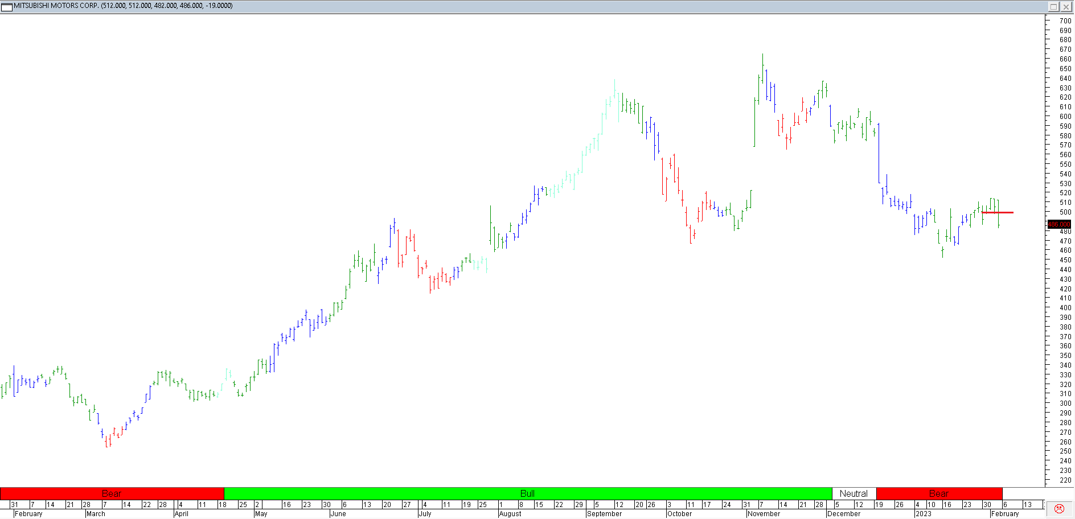Click the 350 price axis value
Image resolution: width=1075 pixels, height=519 pixels.
(1065, 356)
